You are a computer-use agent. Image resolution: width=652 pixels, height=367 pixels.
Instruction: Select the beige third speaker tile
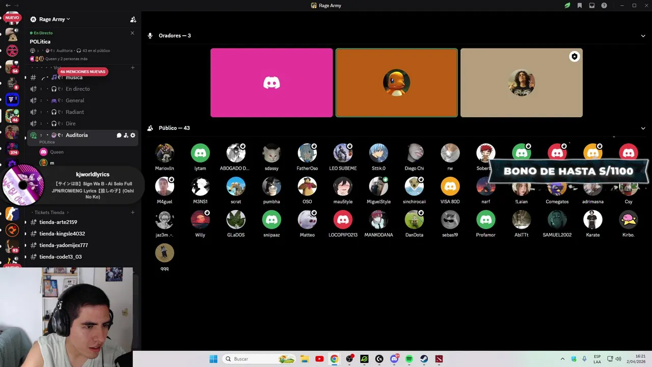521,83
